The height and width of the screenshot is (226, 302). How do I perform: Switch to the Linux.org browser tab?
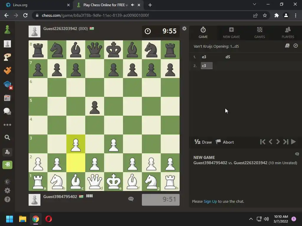pyautogui.click(x=37, y=5)
